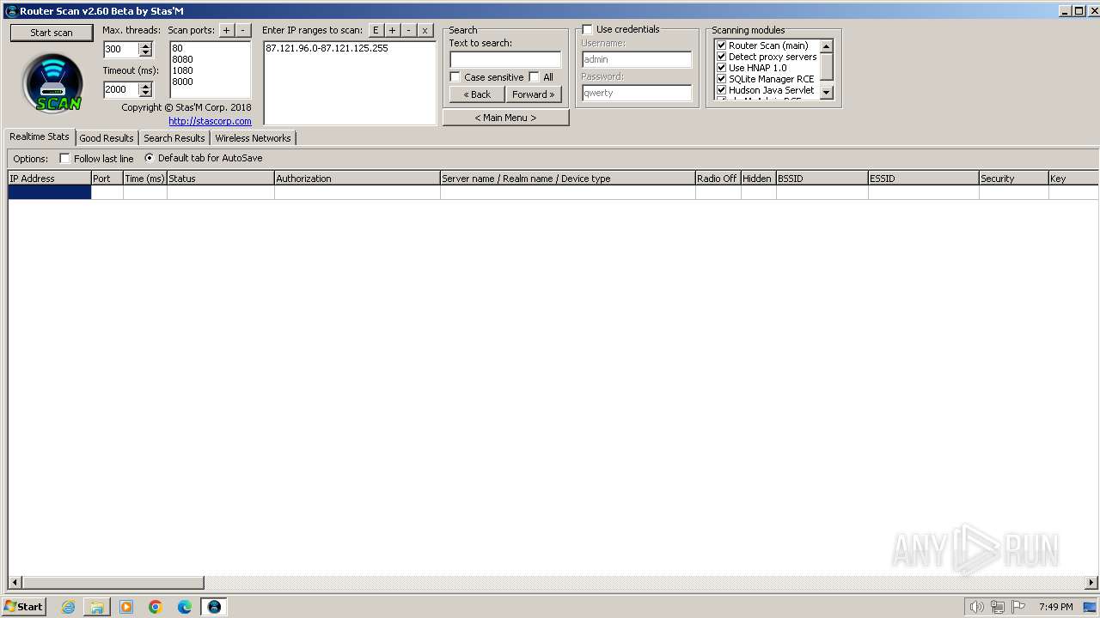Open network status tray icon
Viewport: 1100px width, 618px height.
click(997, 607)
